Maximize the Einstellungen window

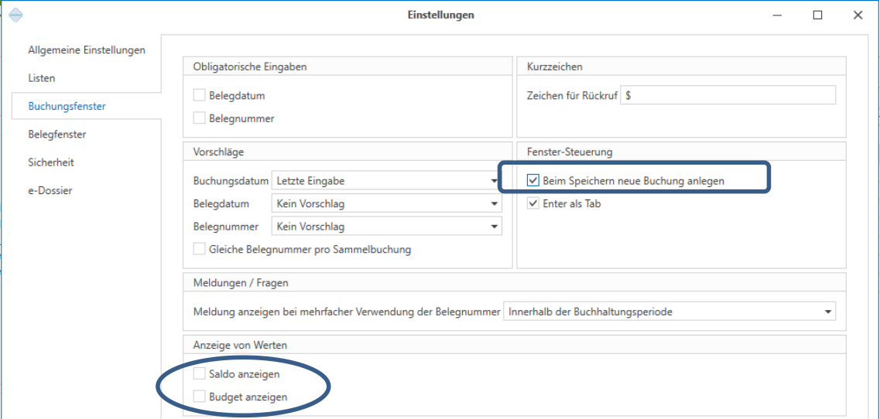[818, 15]
